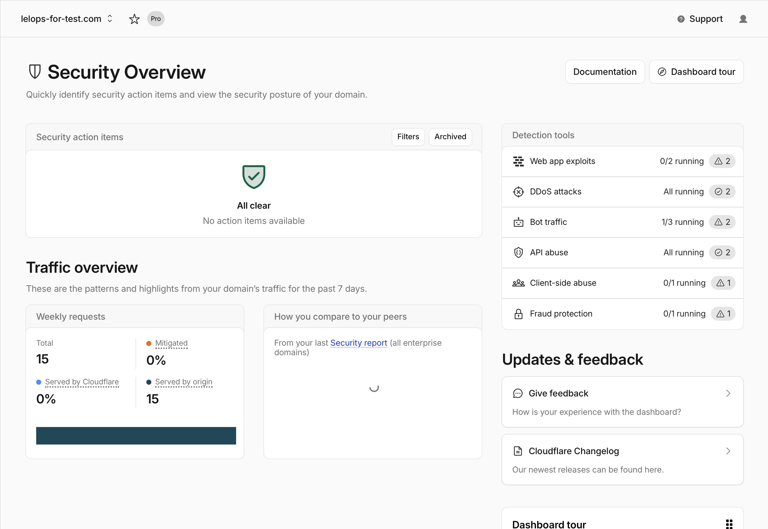Expand the Cloudflare Changelog chevron
The image size is (768, 529).
click(728, 451)
